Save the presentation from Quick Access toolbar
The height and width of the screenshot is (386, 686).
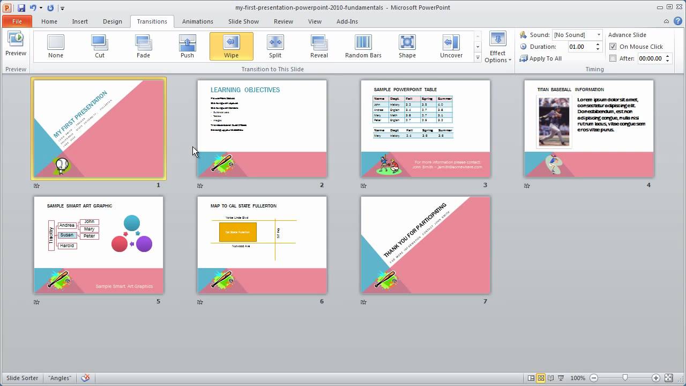(21, 8)
